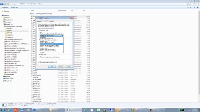The image size is (200, 112).
Task: Tick the checkbox beside QTRLE.QTC
Action: pyautogui.click(x=32, y=91)
